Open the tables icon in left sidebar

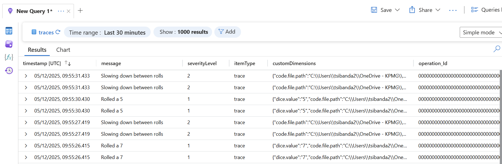(x=9, y=31)
